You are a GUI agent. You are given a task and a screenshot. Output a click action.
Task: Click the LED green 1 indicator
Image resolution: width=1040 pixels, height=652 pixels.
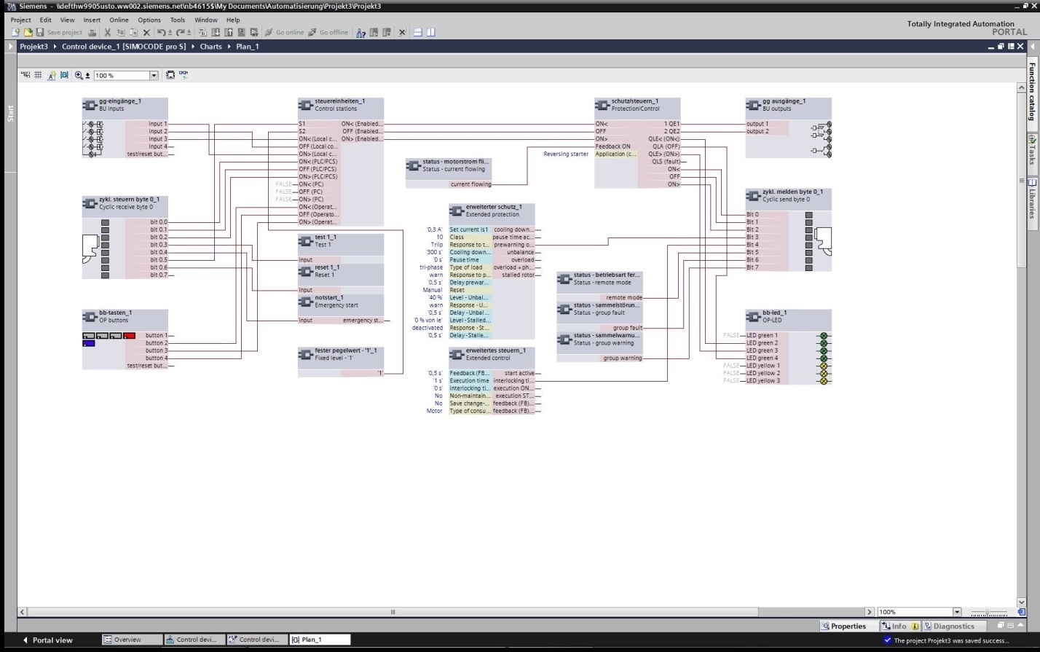pos(824,336)
